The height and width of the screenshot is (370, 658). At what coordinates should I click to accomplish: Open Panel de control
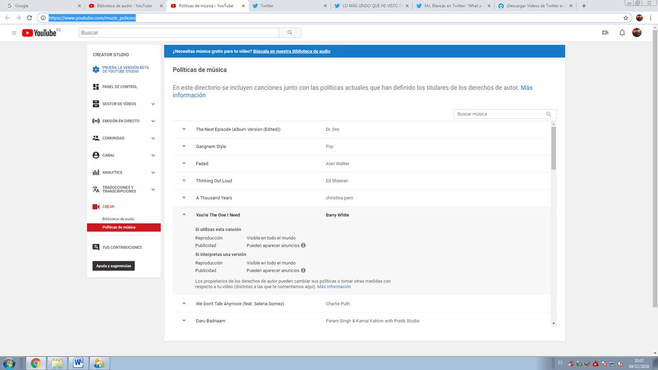coord(120,87)
